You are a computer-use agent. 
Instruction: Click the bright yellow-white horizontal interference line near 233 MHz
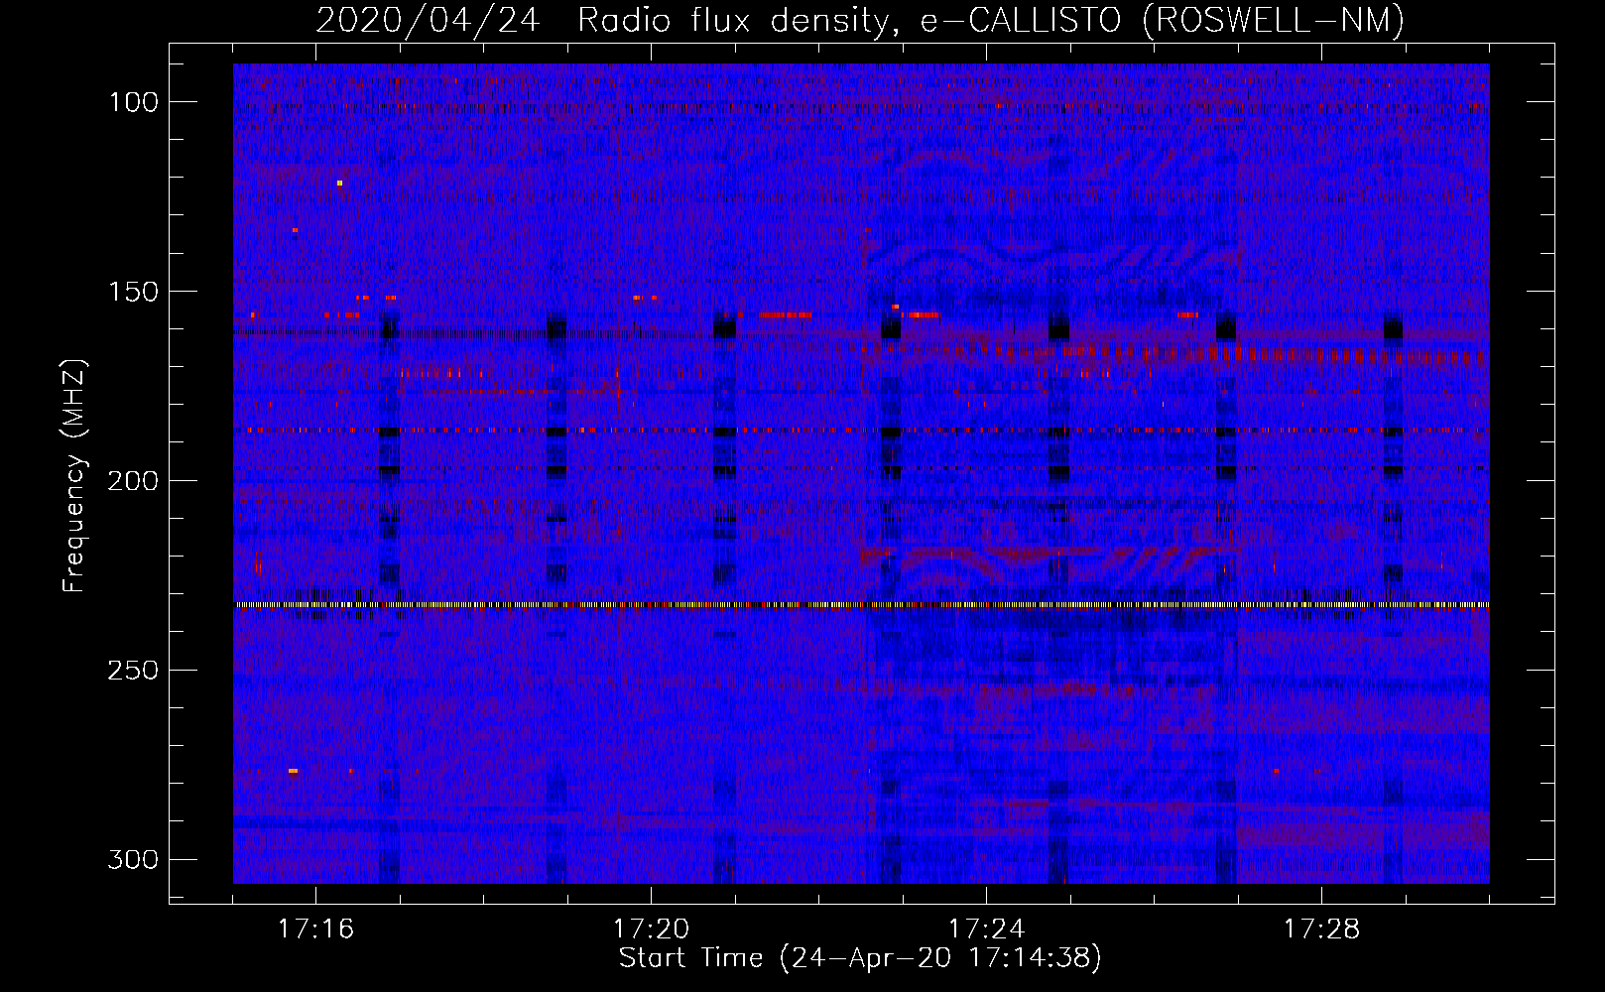point(861,604)
